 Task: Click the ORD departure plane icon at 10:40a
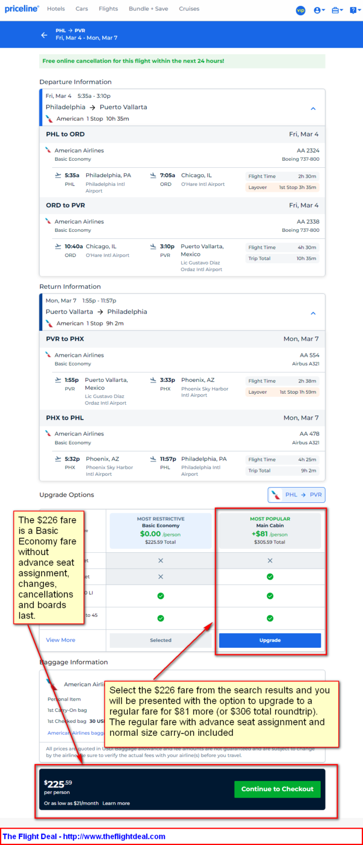[x=59, y=246]
